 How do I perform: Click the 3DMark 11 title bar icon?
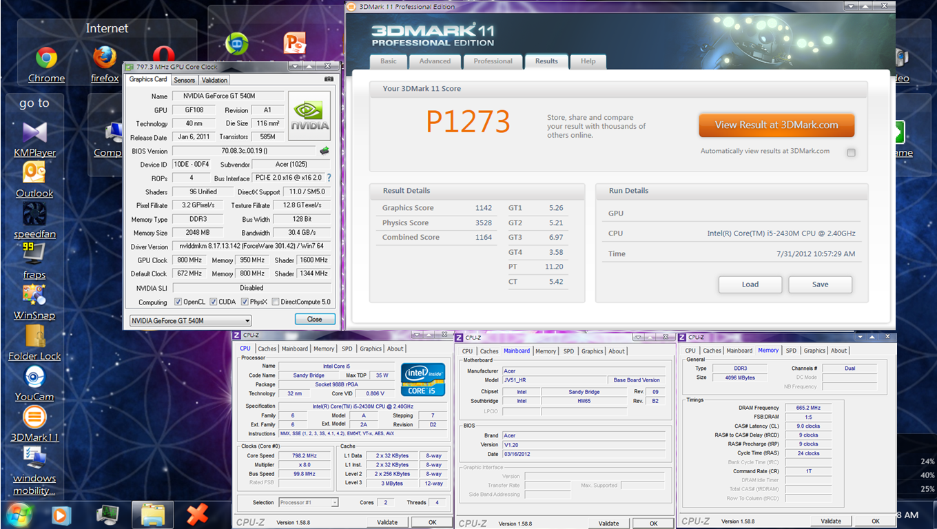[x=351, y=7]
